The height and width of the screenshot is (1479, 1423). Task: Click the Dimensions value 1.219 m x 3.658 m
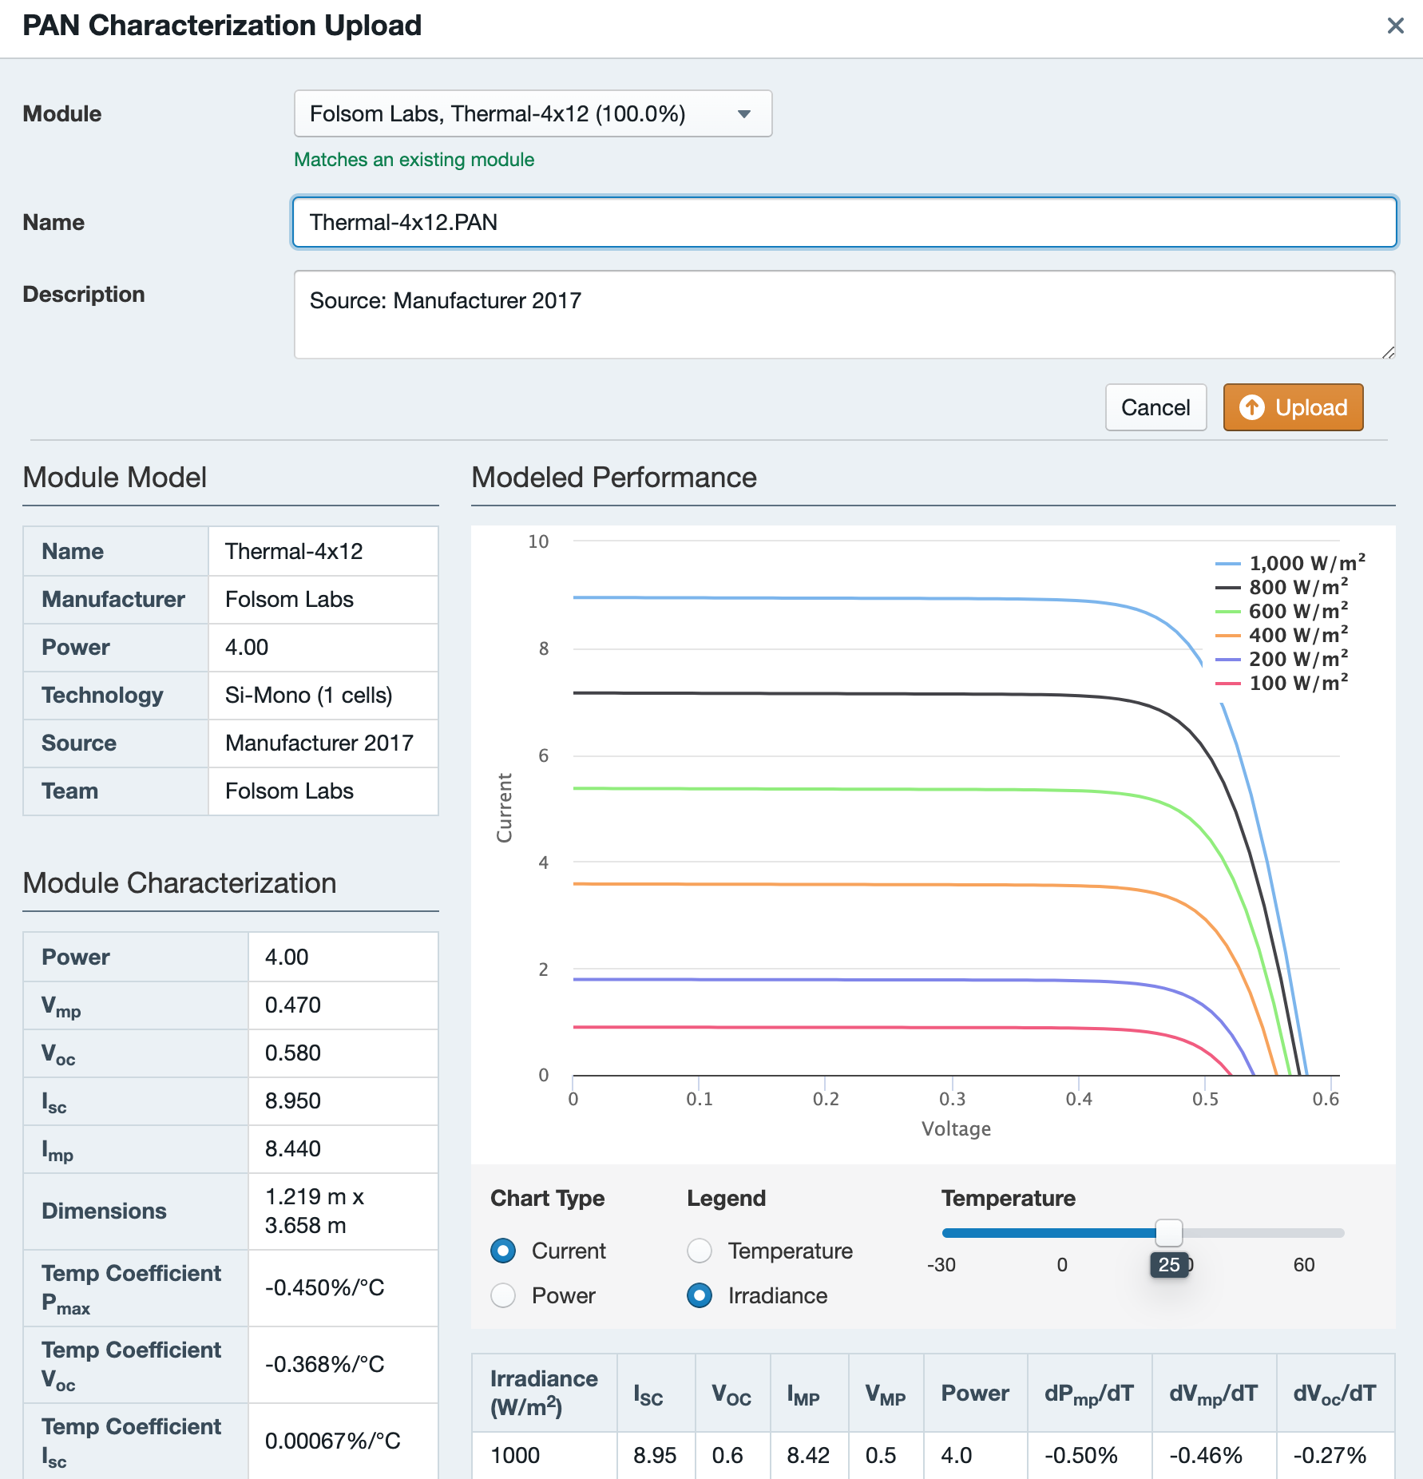click(343, 1211)
